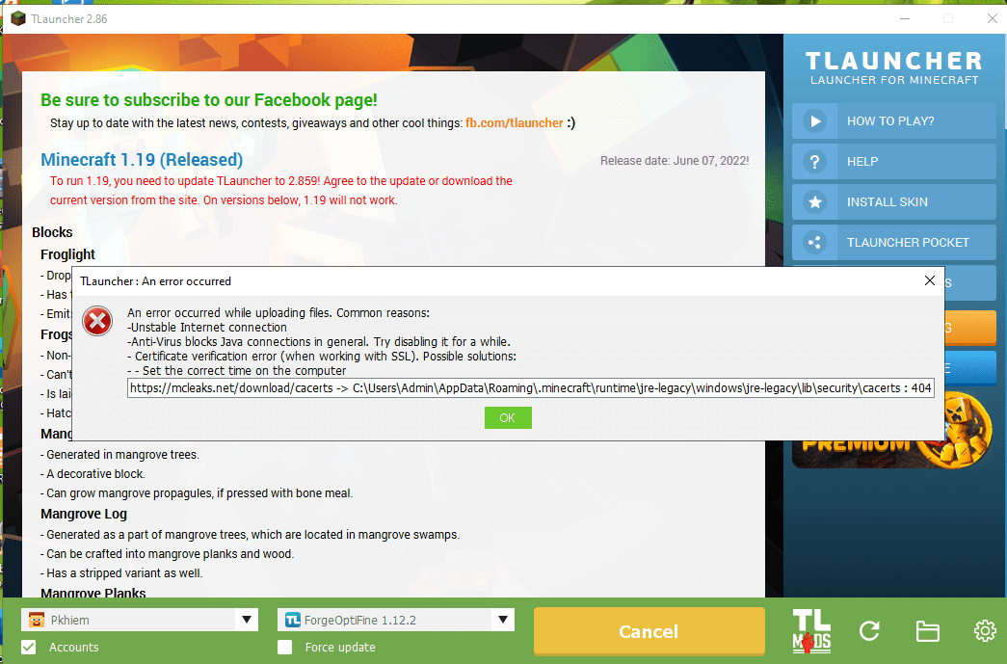Open the TLAUNCHER POCKET menu item

894,242
